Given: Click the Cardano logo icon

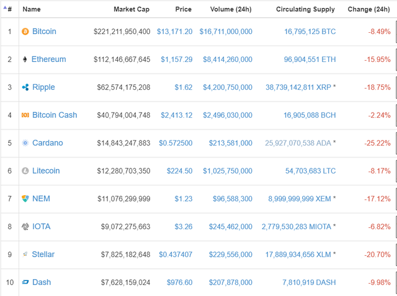Looking at the screenshot, I should click(25, 143).
